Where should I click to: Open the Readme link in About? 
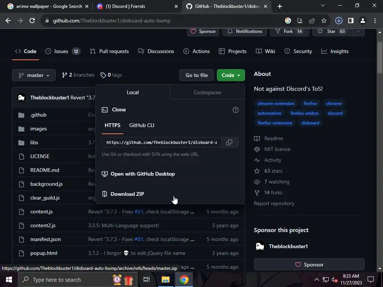[269, 138]
